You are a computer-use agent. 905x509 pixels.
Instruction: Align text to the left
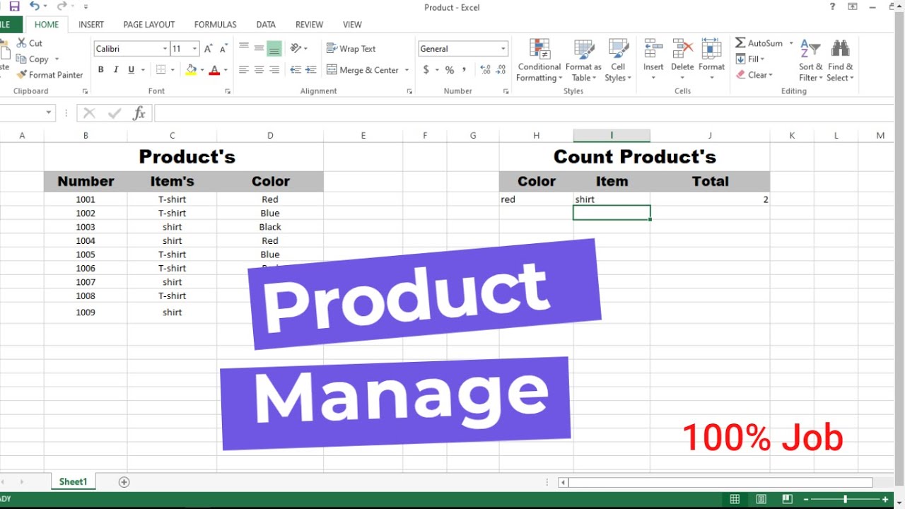click(x=244, y=70)
